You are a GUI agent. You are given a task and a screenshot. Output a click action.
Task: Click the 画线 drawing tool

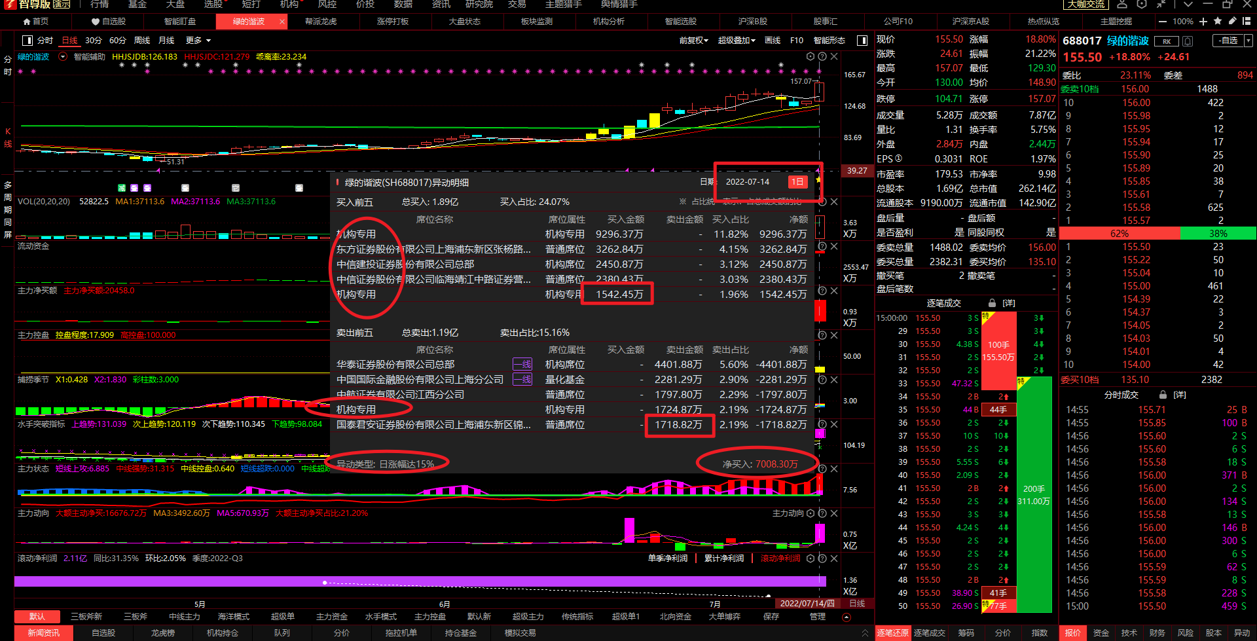click(x=773, y=41)
